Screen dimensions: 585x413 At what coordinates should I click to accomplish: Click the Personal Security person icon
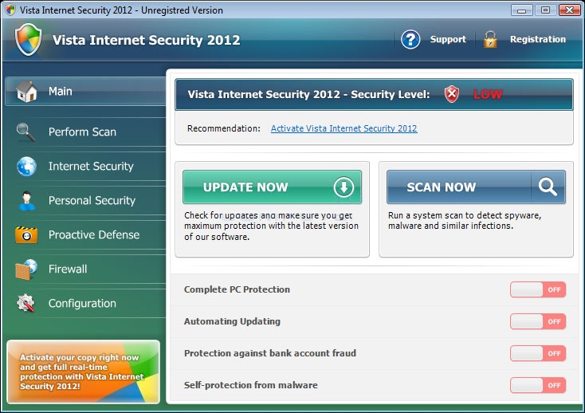click(x=26, y=200)
